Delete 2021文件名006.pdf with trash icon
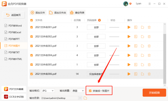This screenshot has width=168, height=101. point(149,74)
